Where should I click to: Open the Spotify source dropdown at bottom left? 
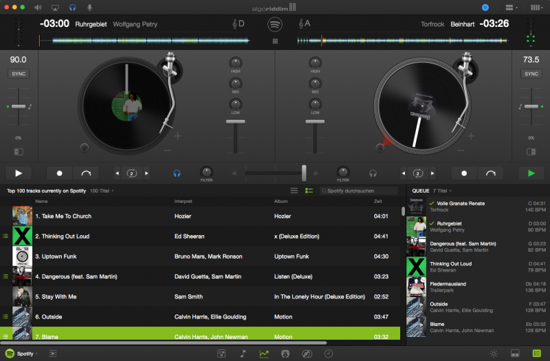(22, 353)
